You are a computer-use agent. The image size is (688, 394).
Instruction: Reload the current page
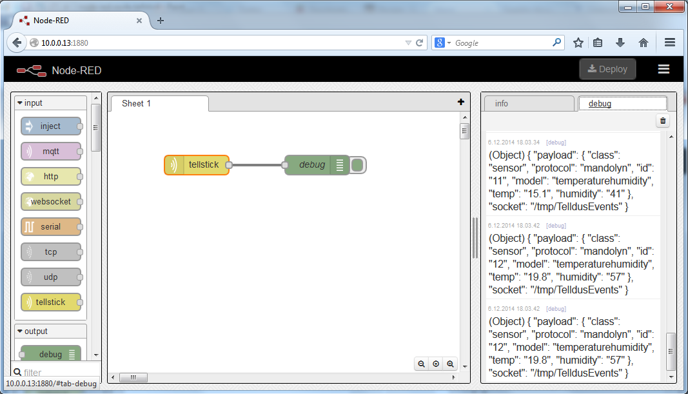click(420, 43)
